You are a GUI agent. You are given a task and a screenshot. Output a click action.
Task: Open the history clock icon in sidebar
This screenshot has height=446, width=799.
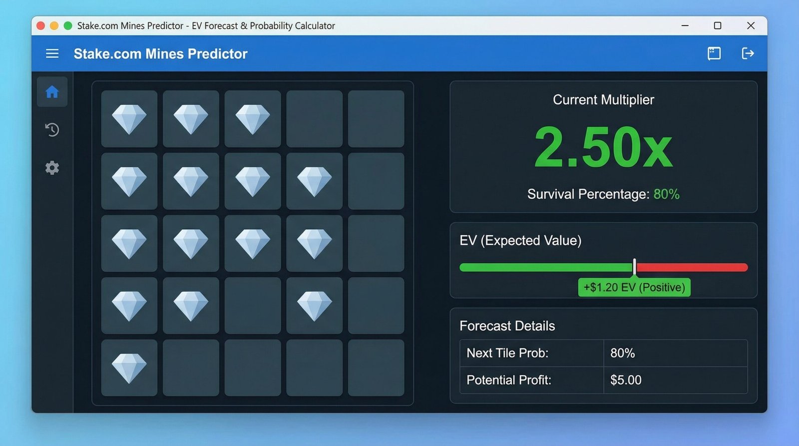point(52,130)
